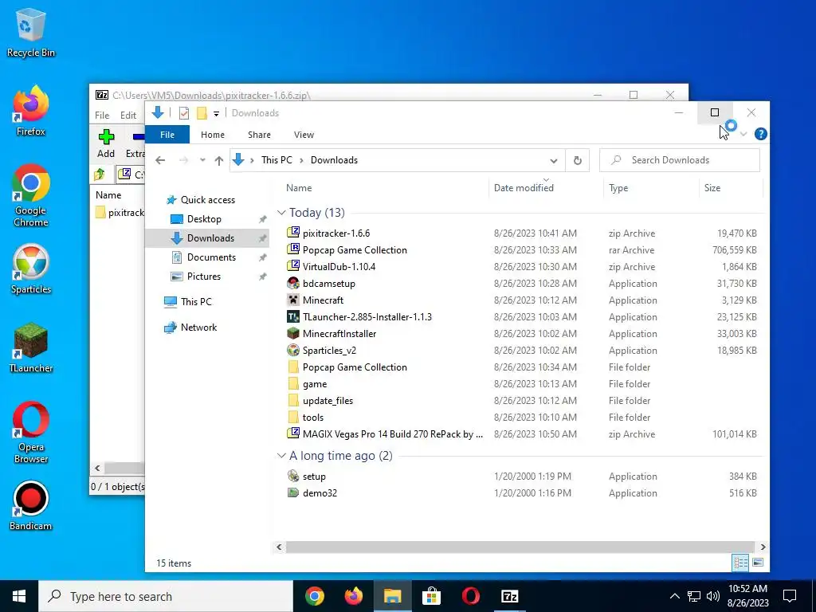Screen dimensions: 816x612
Task: Click chevron between This PC and Downloads
Action: (301, 160)
